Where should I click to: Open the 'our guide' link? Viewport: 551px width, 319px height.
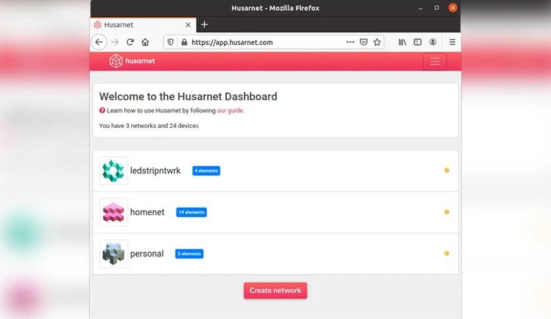[230, 110]
